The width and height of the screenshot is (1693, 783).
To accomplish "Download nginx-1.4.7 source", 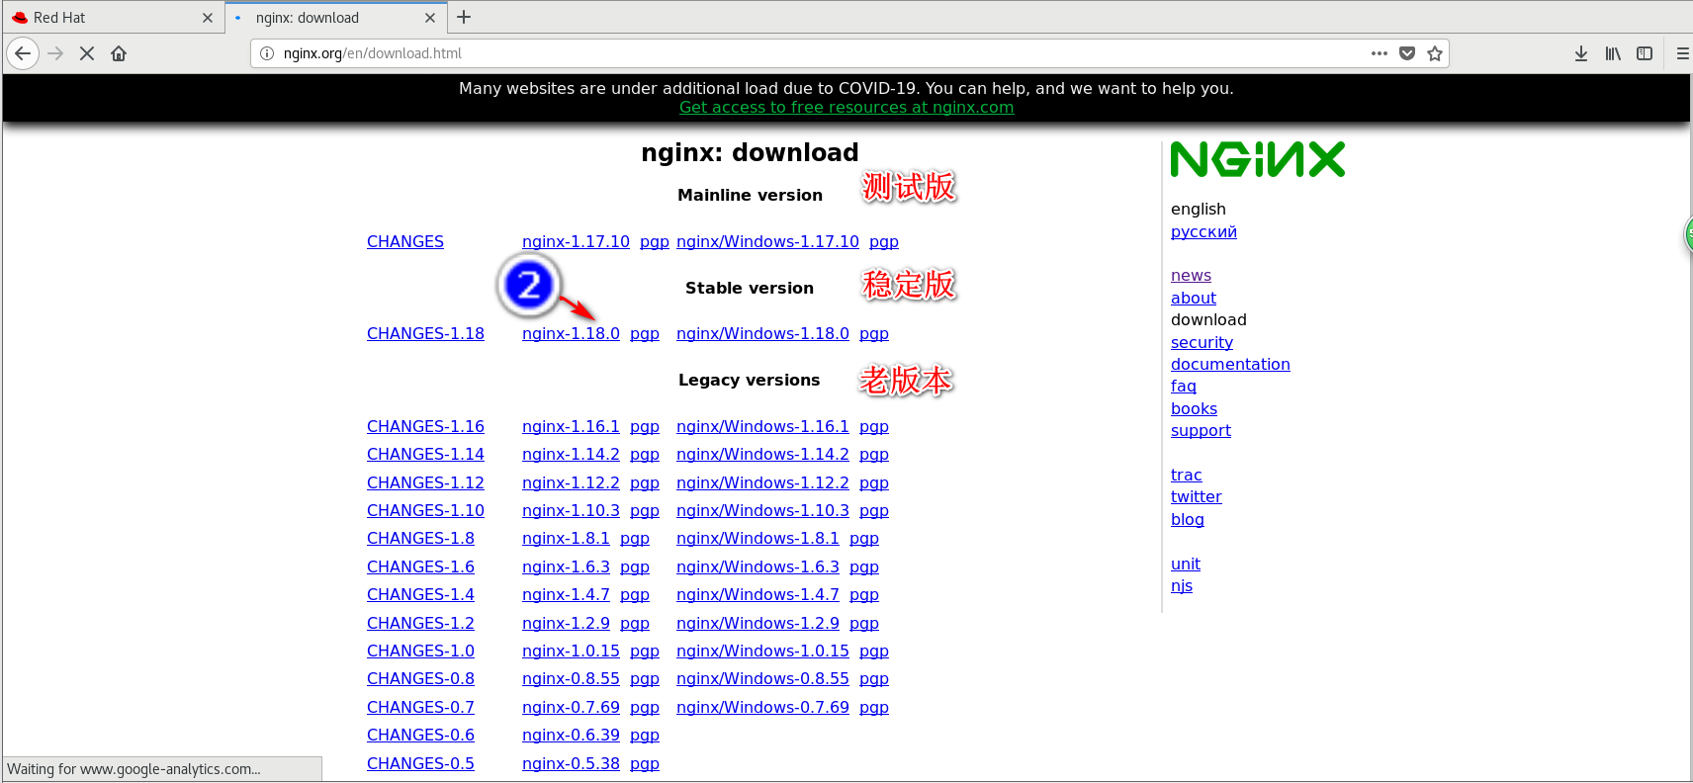I will click(566, 594).
